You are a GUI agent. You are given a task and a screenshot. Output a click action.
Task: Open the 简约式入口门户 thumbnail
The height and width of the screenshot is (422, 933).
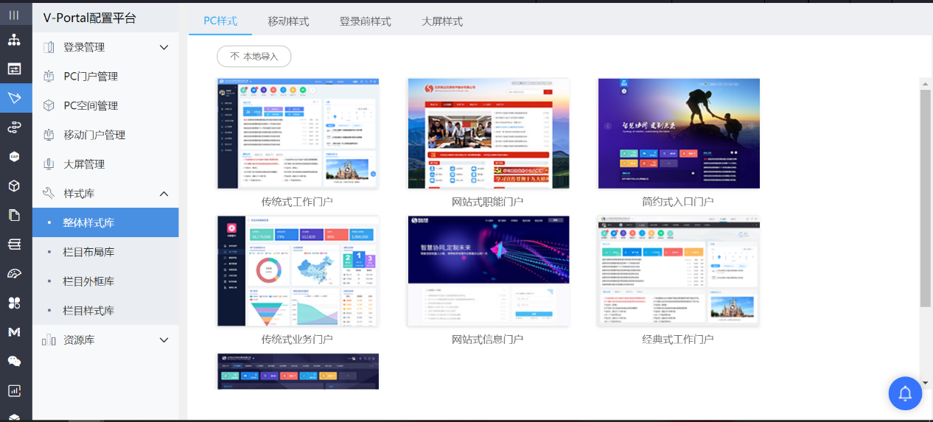click(x=678, y=134)
